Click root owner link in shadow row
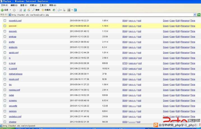The image size is (201, 129). (x=138, y=122)
